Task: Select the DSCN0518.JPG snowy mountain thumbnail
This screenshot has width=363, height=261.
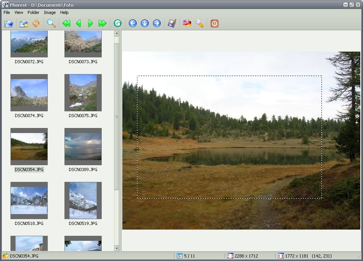Action: (29, 201)
